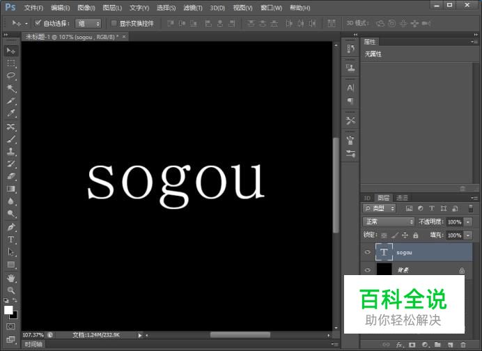Expand the collapsed toolbox double-arrow
482x351 pixels.
pos(6,35)
